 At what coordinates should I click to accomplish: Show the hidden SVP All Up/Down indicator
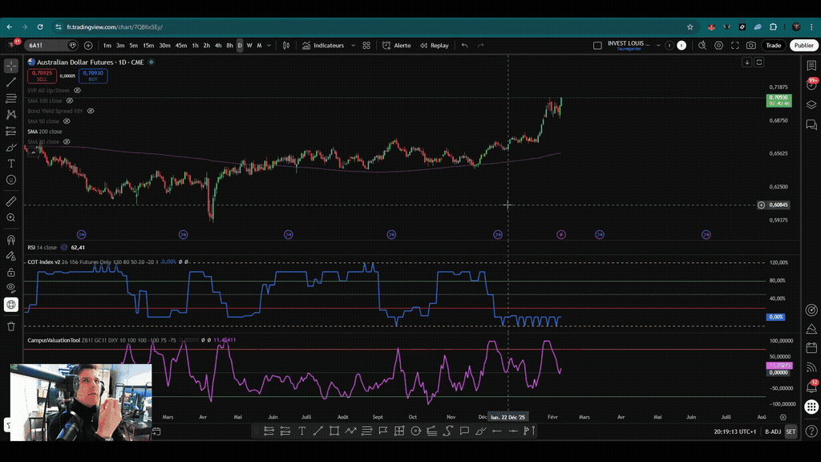pos(78,91)
